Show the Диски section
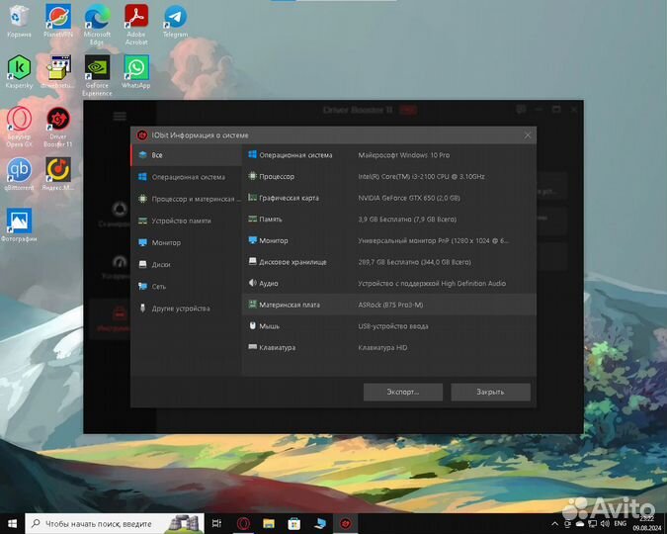This screenshot has width=667, height=534. 161,264
